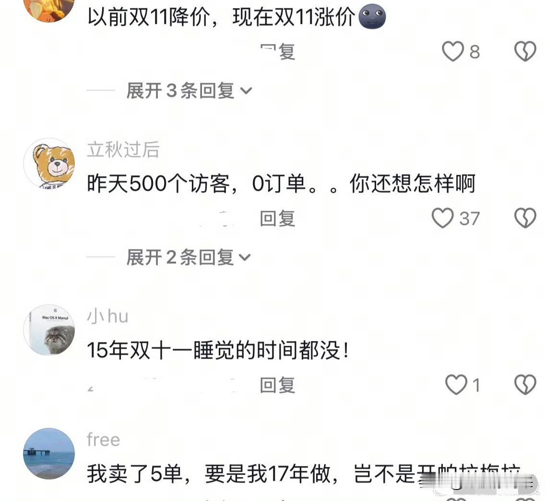Open the username free profile

pyautogui.click(x=104, y=440)
